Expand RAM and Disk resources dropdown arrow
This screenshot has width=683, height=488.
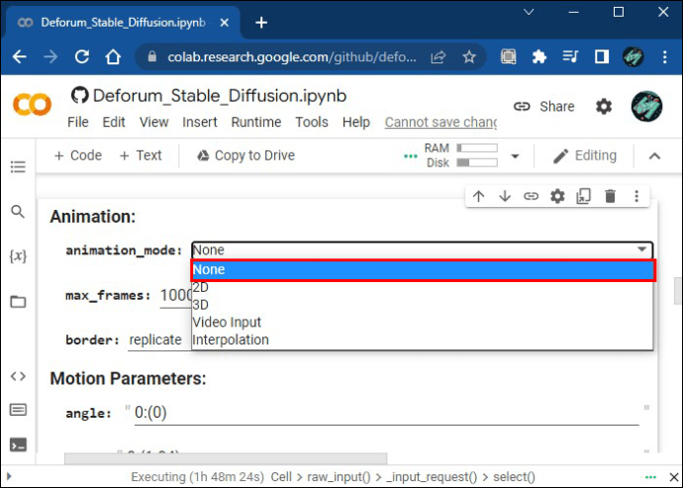tap(516, 156)
